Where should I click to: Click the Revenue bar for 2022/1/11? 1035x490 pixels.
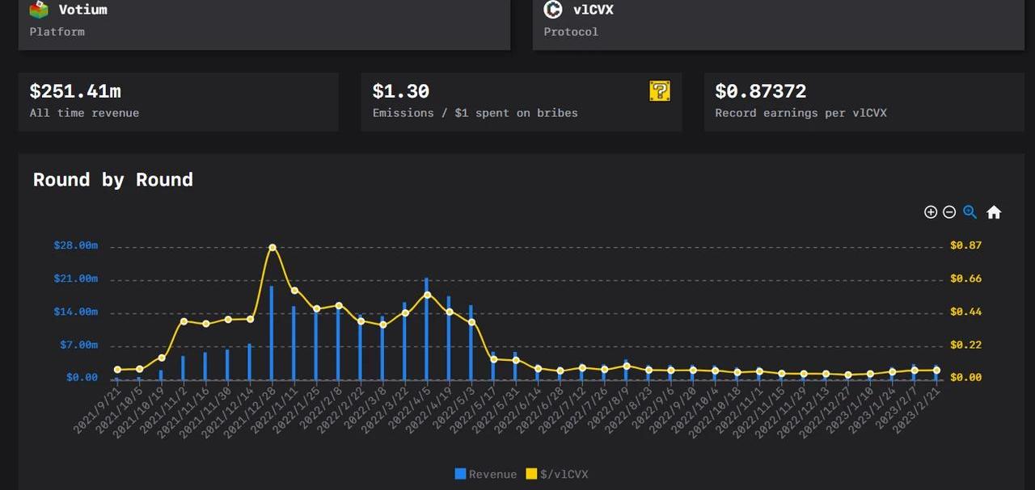[294, 343]
